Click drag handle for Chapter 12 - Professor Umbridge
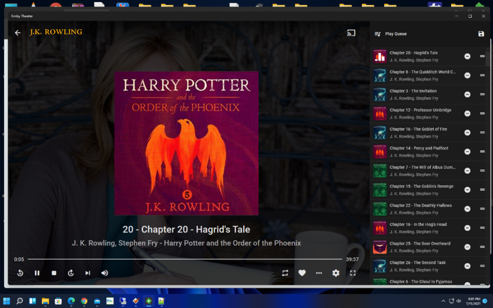Viewport: 493px width, 308px height. 482,113
